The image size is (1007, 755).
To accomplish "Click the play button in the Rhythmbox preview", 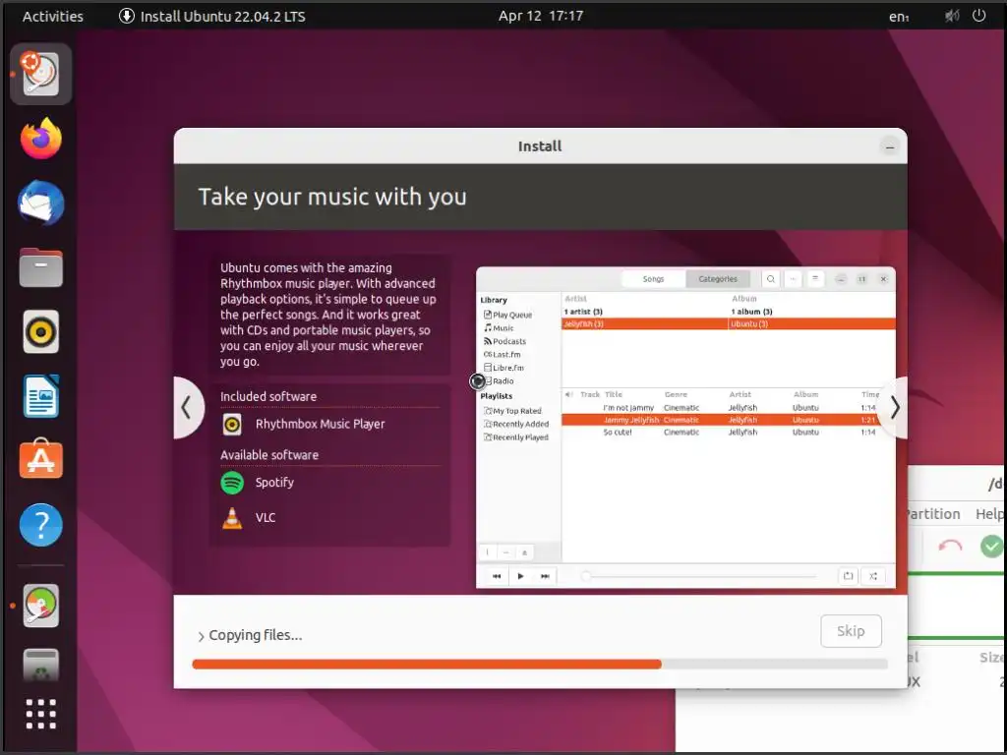I will click(x=520, y=576).
